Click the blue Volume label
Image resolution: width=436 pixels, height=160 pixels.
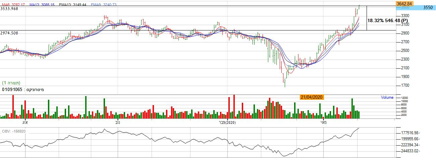point(387,98)
